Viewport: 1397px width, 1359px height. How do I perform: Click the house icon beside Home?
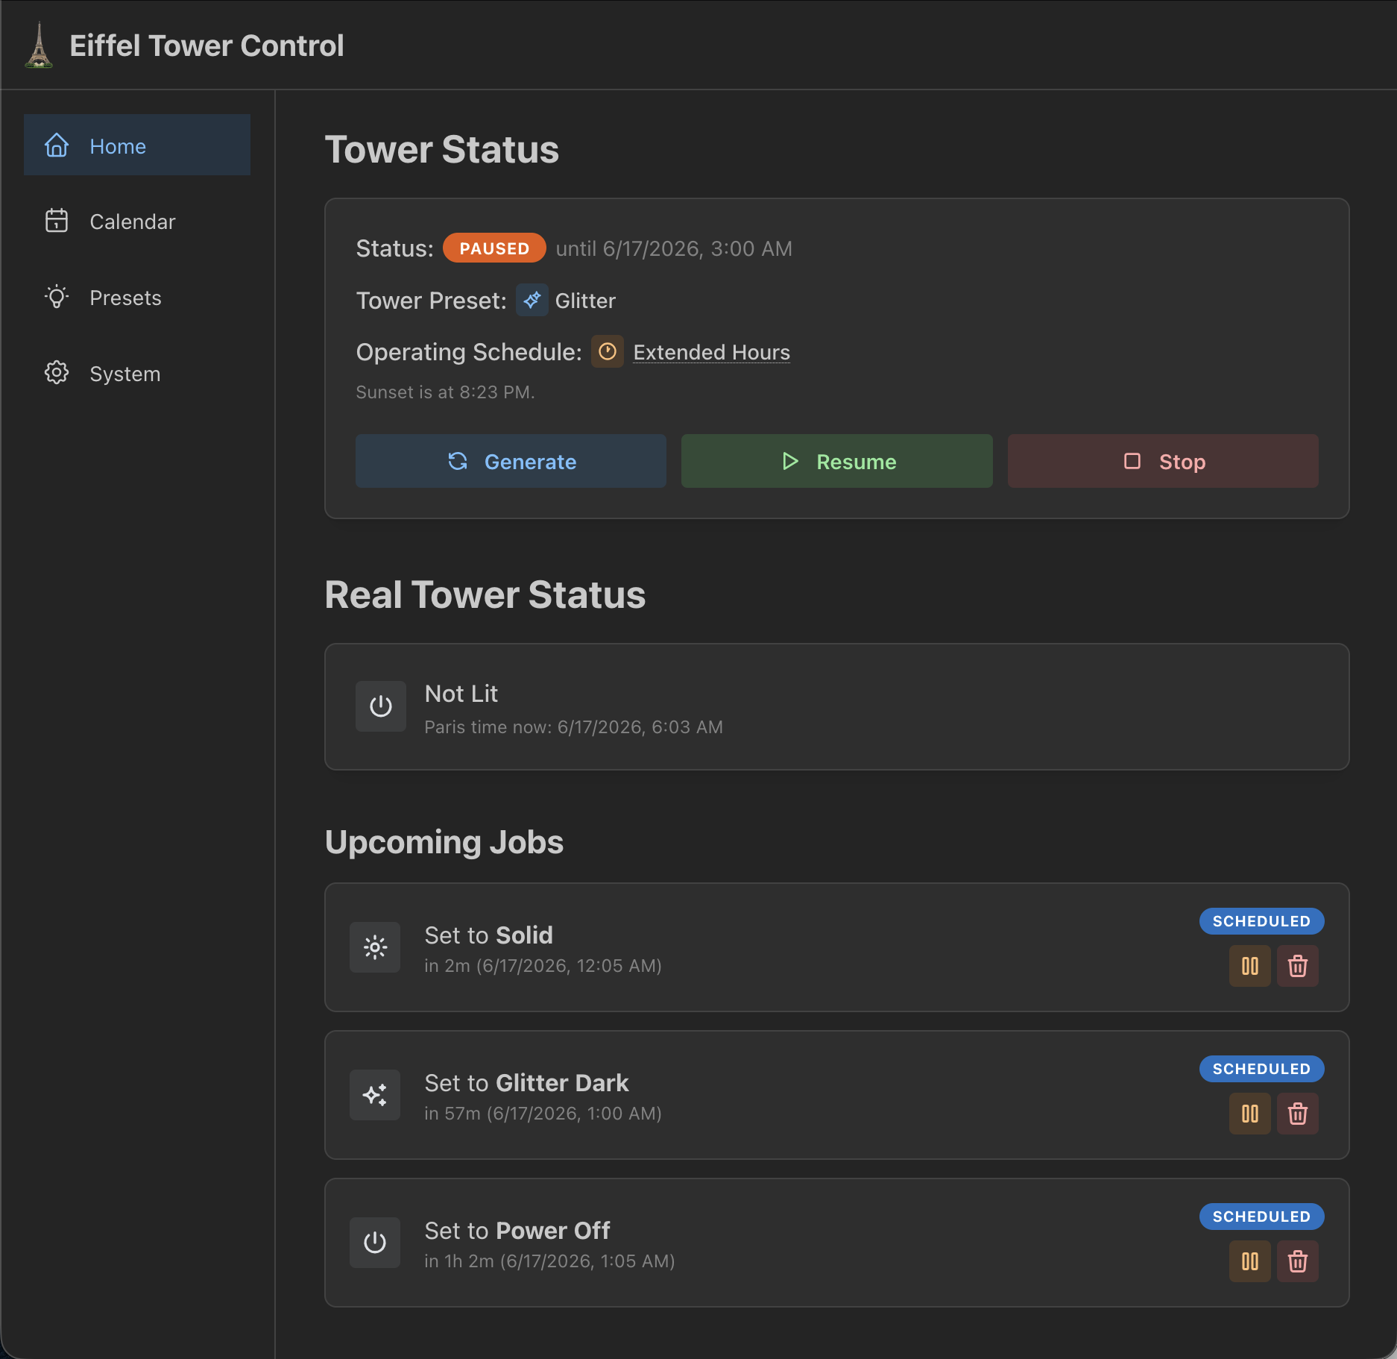tap(57, 145)
